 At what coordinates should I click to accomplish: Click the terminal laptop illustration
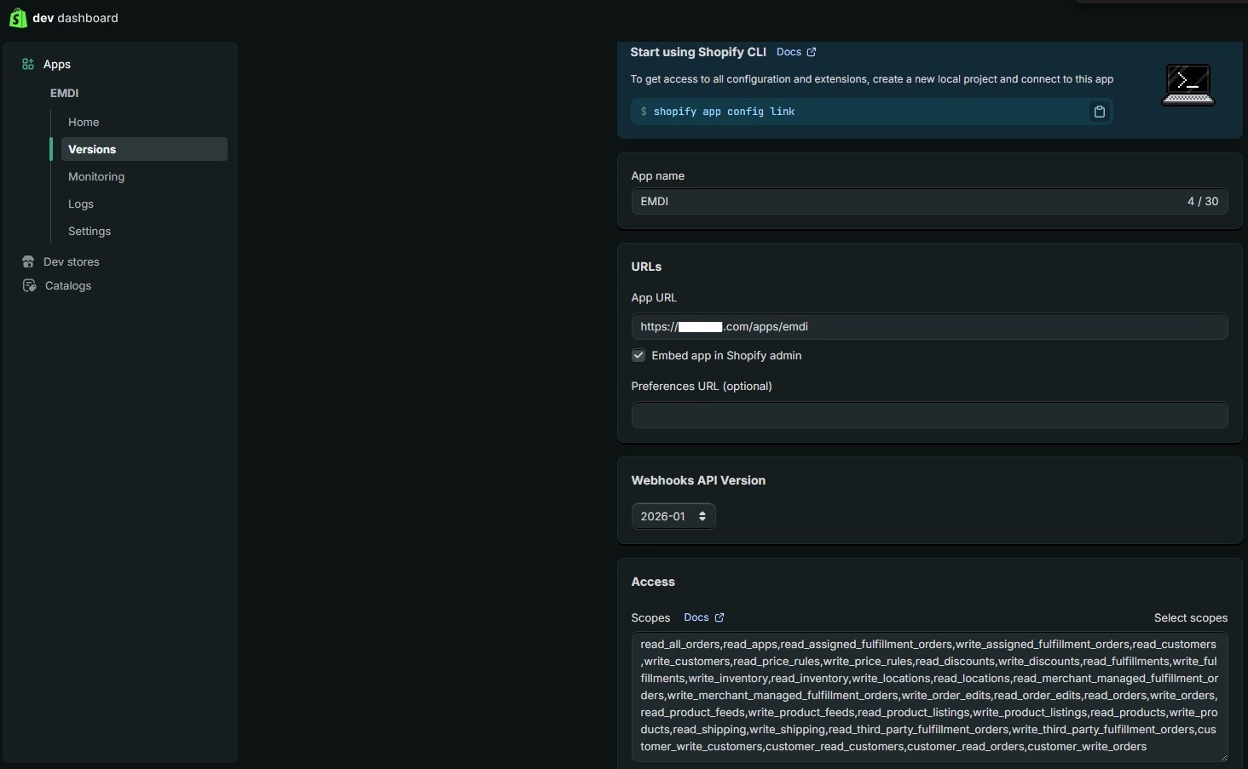[1187, 85]
